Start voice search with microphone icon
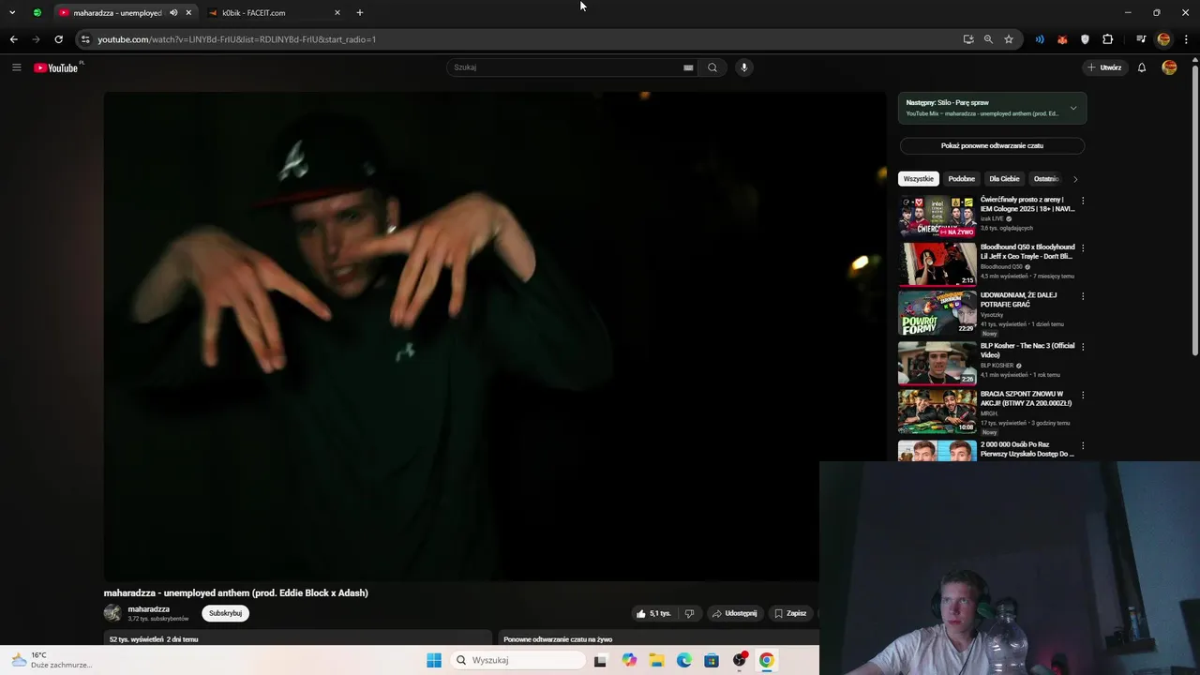 (744, 67)
